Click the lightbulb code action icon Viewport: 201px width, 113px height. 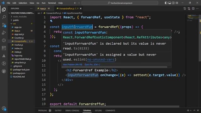click(51, 21)
